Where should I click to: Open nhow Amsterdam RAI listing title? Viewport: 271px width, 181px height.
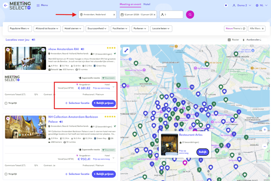click(x=64, y=49)
